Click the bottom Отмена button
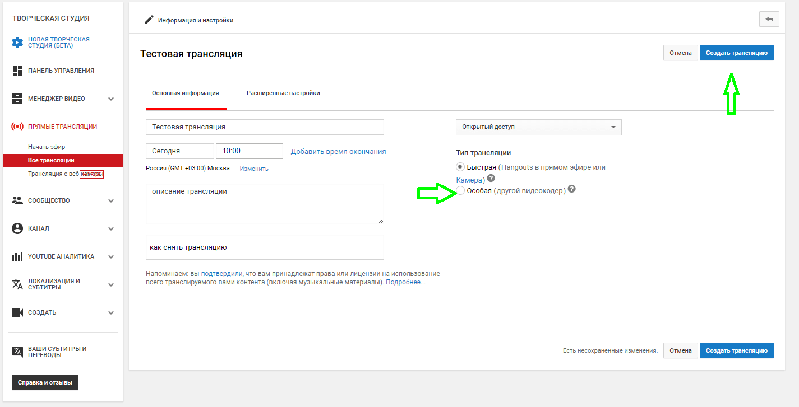Image resolution: width=799 pixels, height=407 pixels. 681,350
